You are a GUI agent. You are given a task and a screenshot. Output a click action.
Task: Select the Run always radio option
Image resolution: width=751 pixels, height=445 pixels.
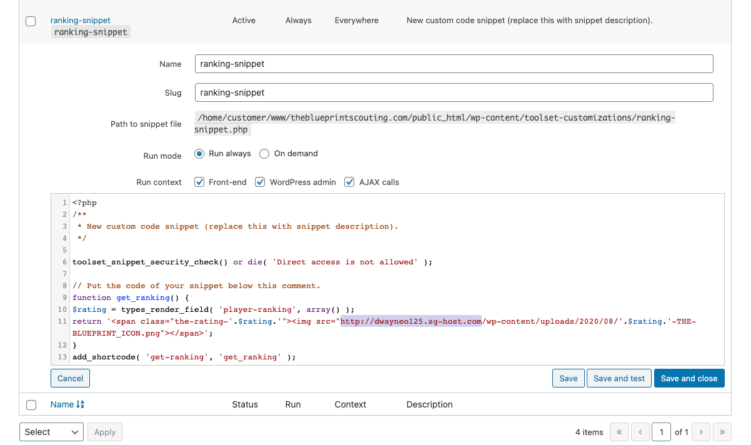point(199,154)
